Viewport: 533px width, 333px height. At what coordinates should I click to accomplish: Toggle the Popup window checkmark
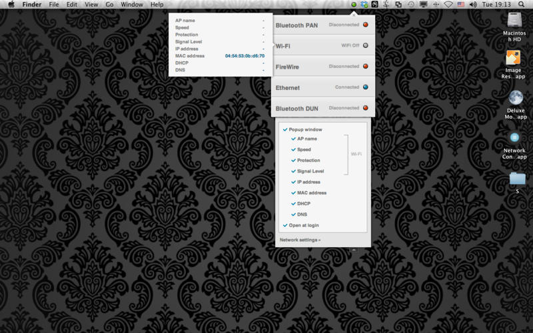point(285,129)
